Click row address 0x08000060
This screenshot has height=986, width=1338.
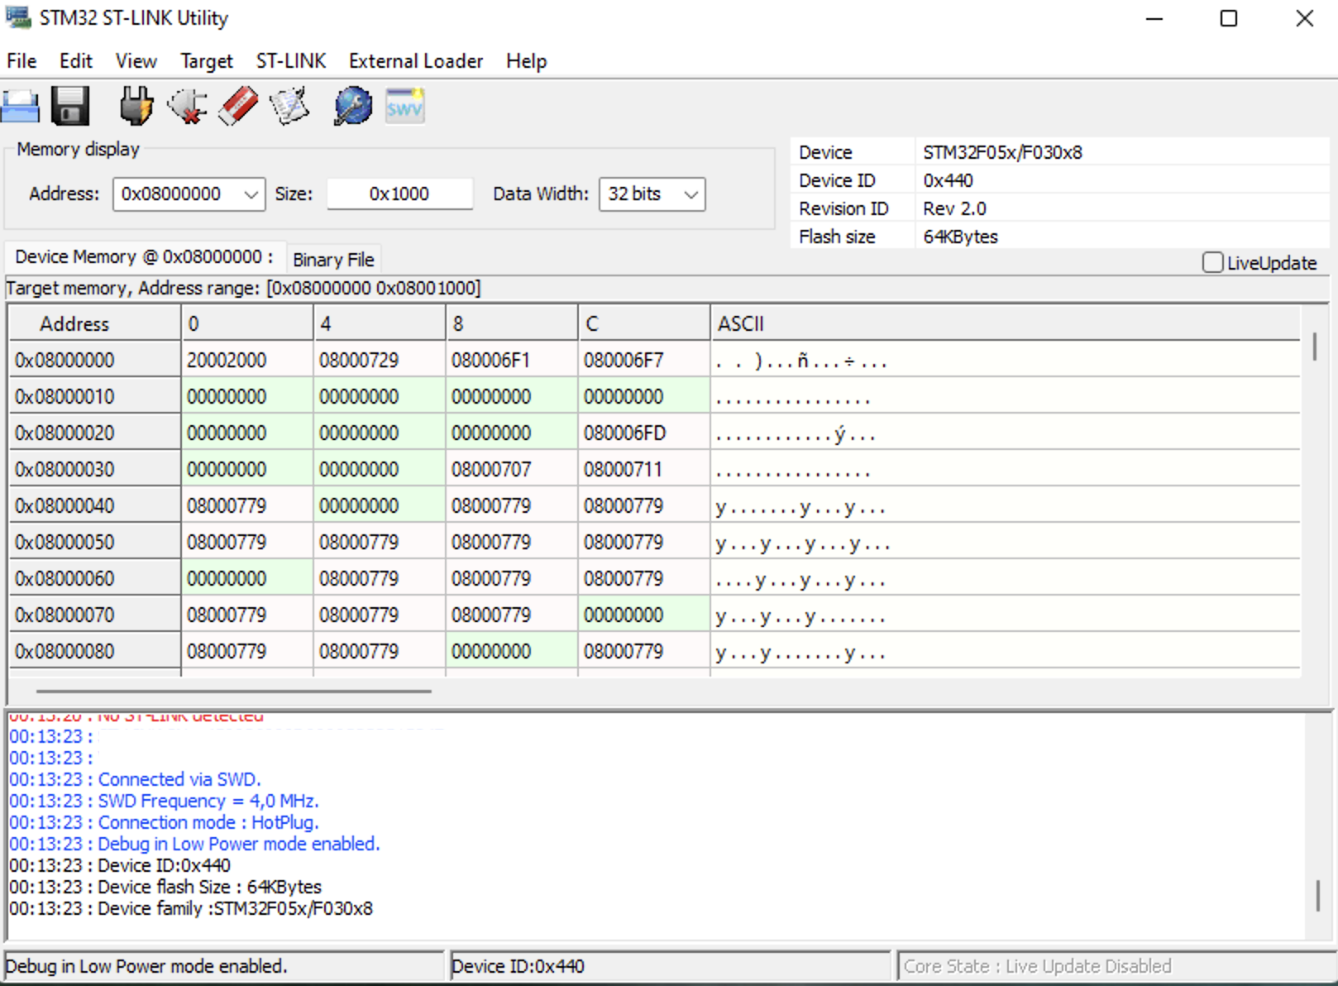tap(94, 578)
